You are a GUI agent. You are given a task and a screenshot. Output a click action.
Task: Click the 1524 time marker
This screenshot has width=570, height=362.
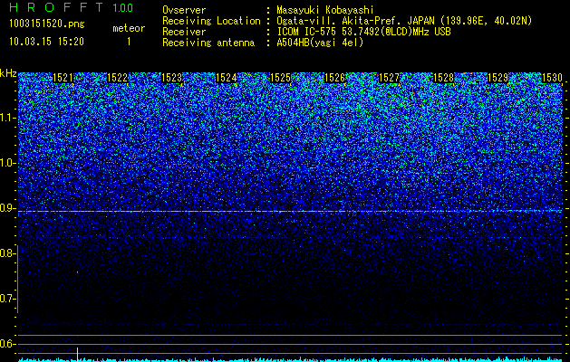tap(227, 78)
